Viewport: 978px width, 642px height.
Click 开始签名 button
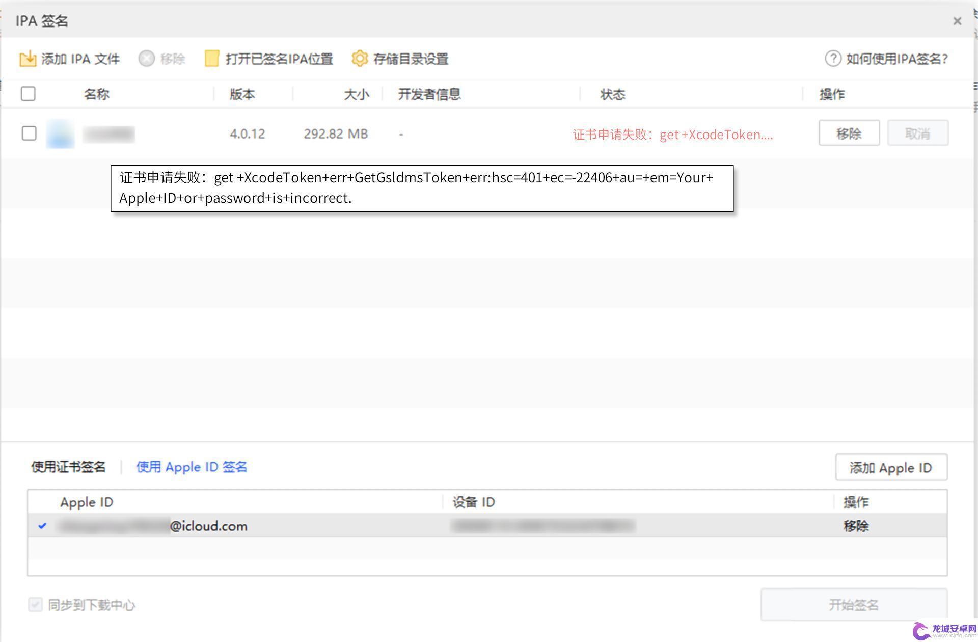[854, 605]
